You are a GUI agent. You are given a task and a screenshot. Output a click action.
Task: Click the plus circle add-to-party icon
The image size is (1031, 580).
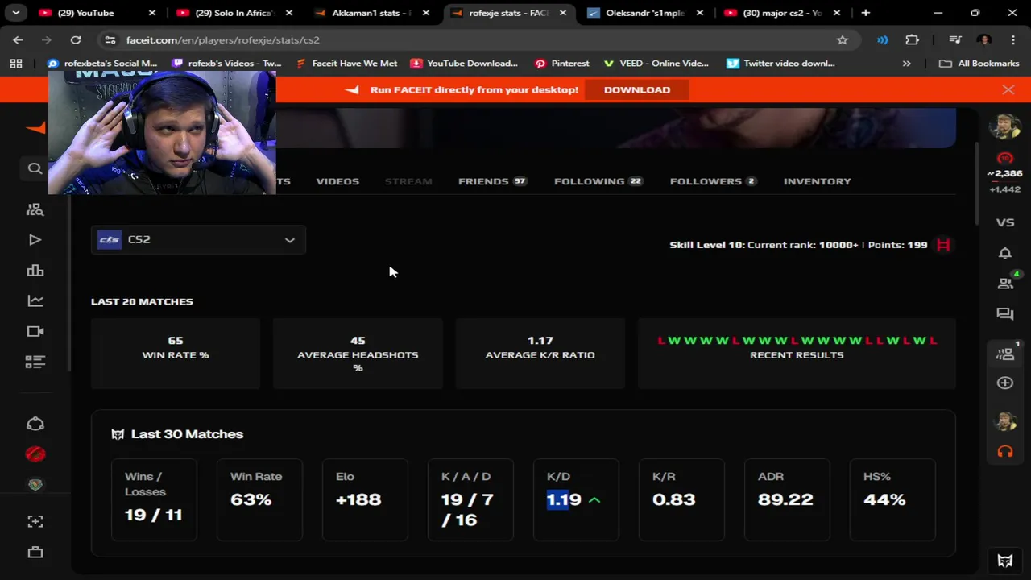tap(1004, 383)
